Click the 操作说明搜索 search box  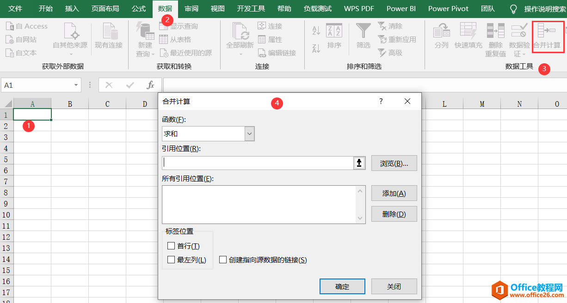click(x=545, y=9)
